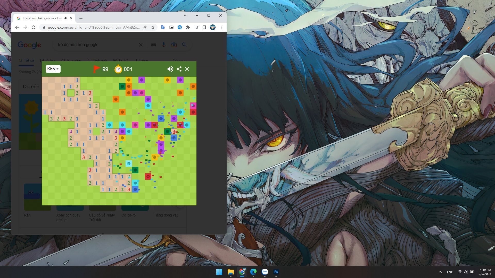Open the Windows Start menu
Image resolution: width=495 pixels, height=278 pixels.
coord(219,272)
